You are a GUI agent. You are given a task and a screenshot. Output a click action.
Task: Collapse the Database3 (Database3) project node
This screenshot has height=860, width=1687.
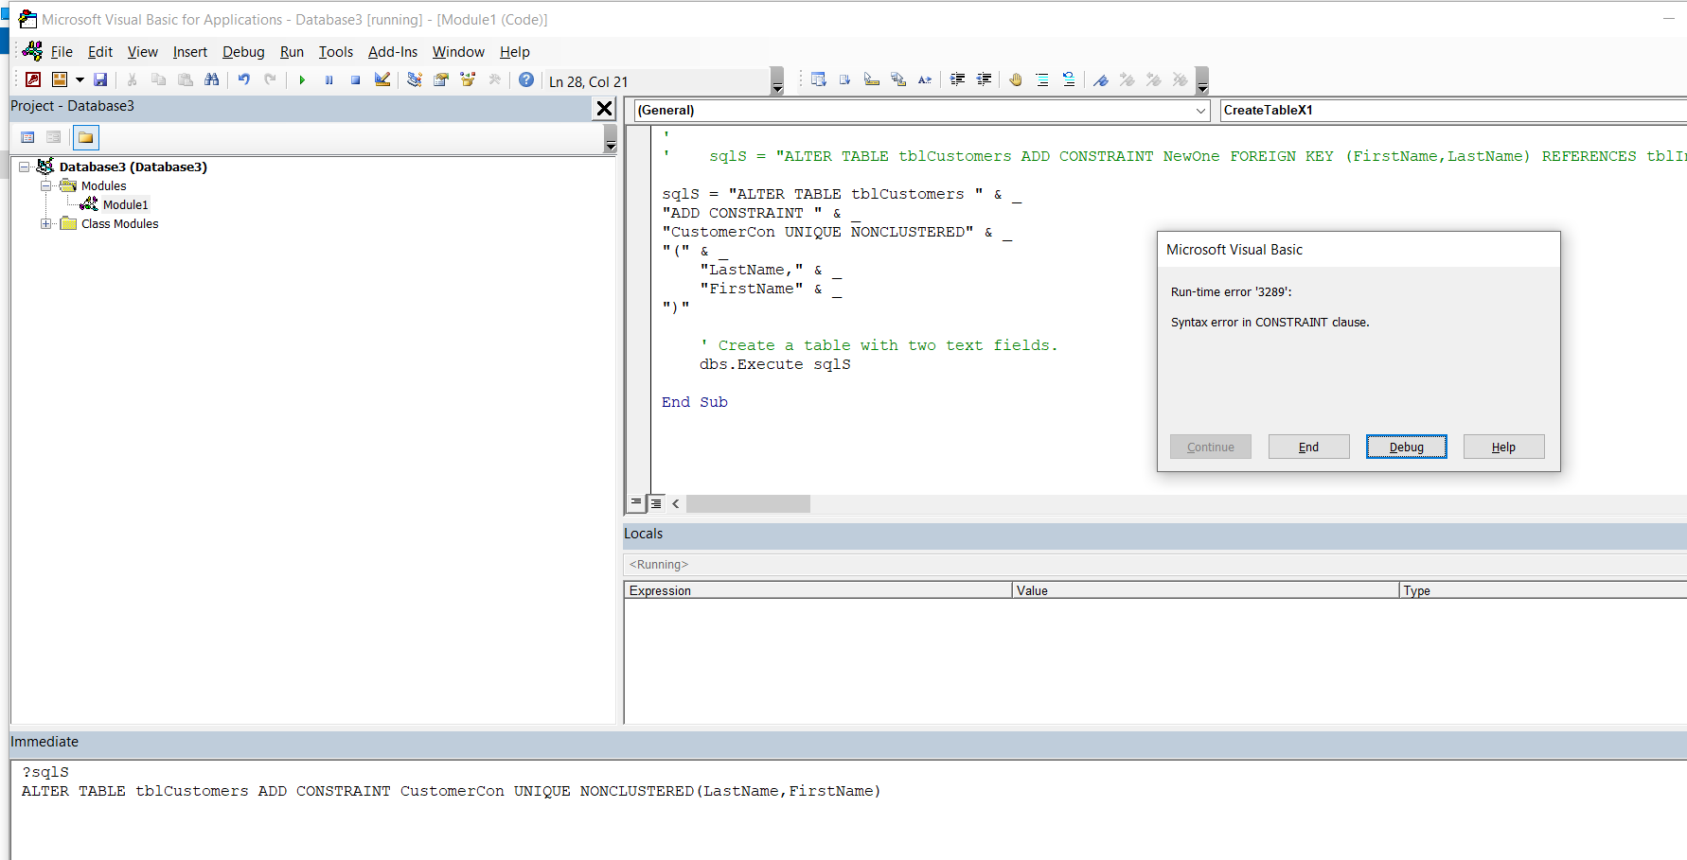25,167
